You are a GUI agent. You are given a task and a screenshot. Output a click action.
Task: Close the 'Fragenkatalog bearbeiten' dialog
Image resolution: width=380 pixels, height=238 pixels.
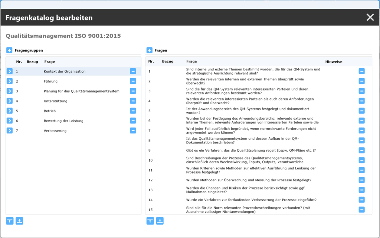click(x=370, y=17)
